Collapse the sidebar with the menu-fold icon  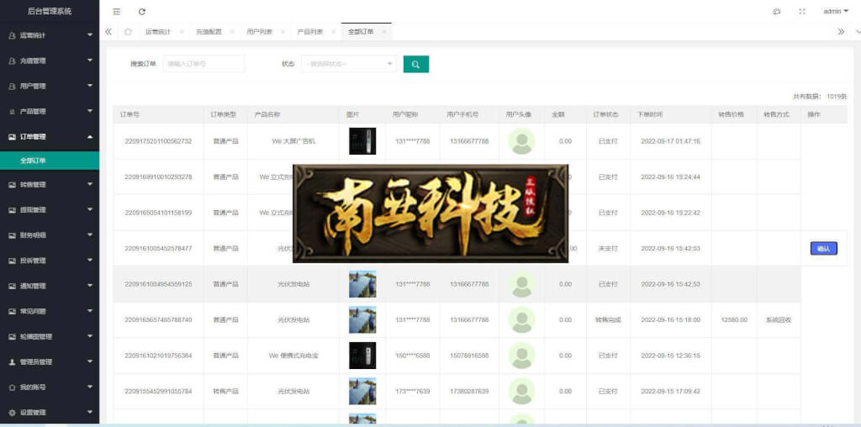pyautogui.click(x=116, y=12)
